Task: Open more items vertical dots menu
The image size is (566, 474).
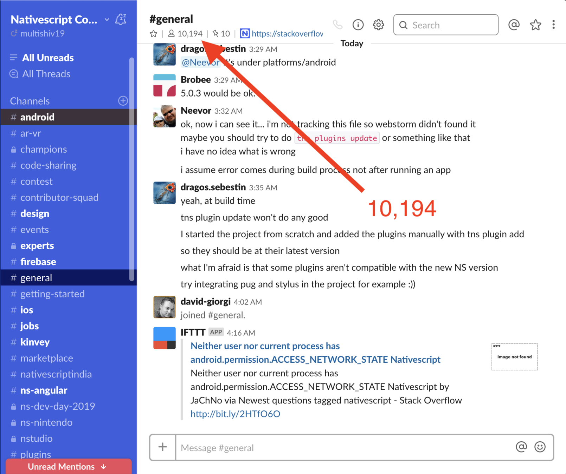Action: [553, 25]
